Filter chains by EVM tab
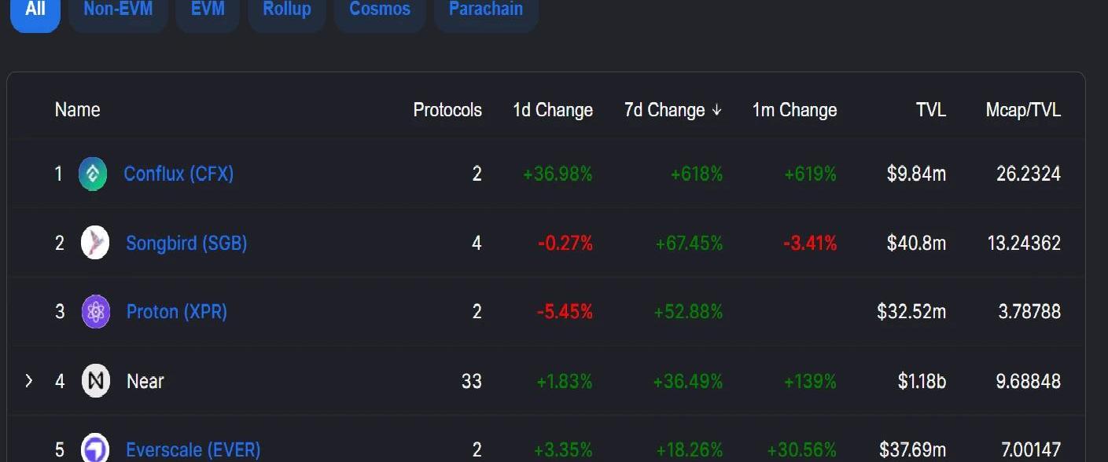The width and height of the screenshot is (1108, 462). click(x=208, y=11)
